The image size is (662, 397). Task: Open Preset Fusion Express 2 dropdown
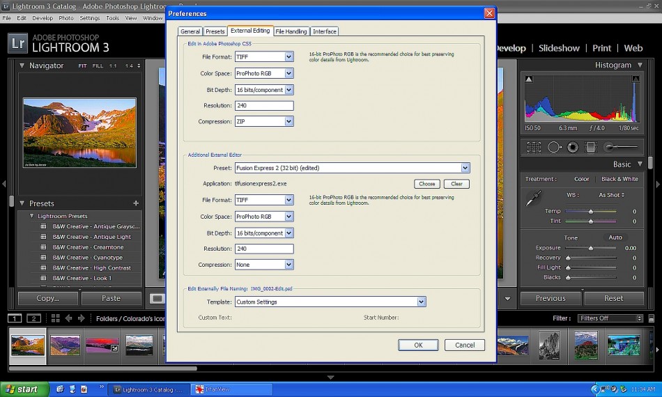click(352, 168)
